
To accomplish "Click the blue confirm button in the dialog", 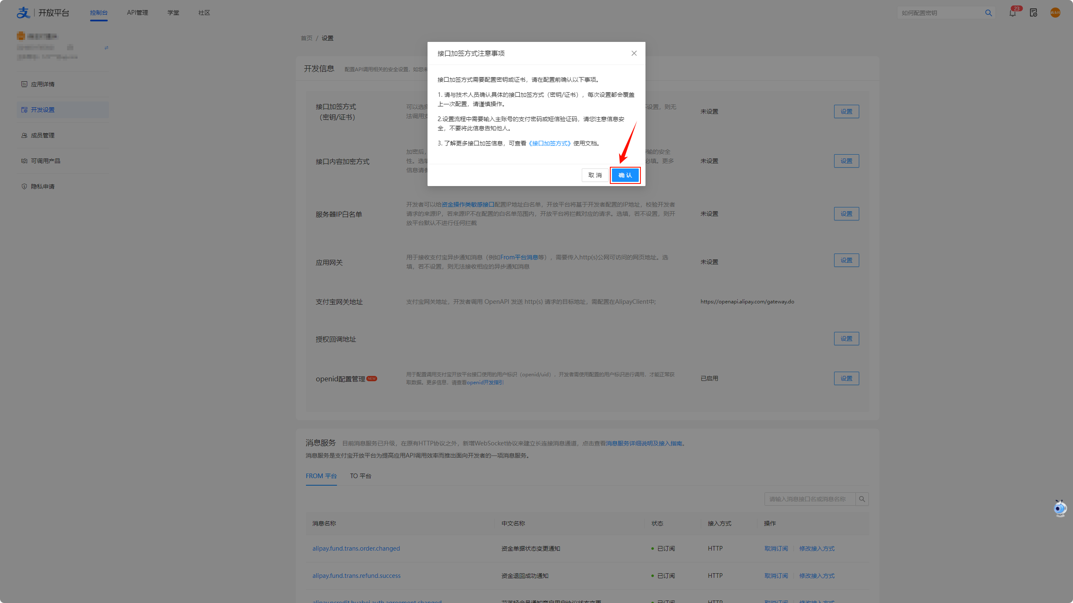I will (x=625, y=175).
